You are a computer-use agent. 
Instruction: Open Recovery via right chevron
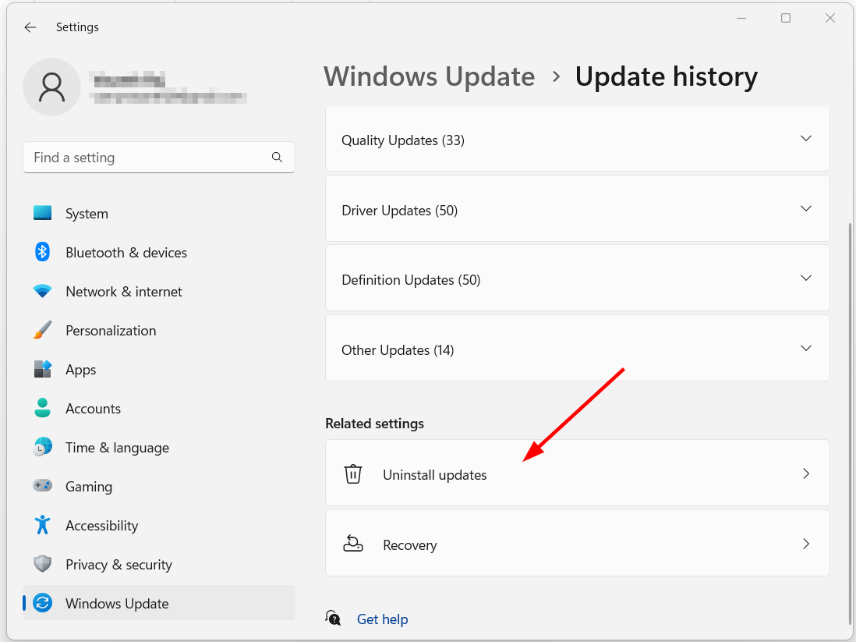coord(806,544)
